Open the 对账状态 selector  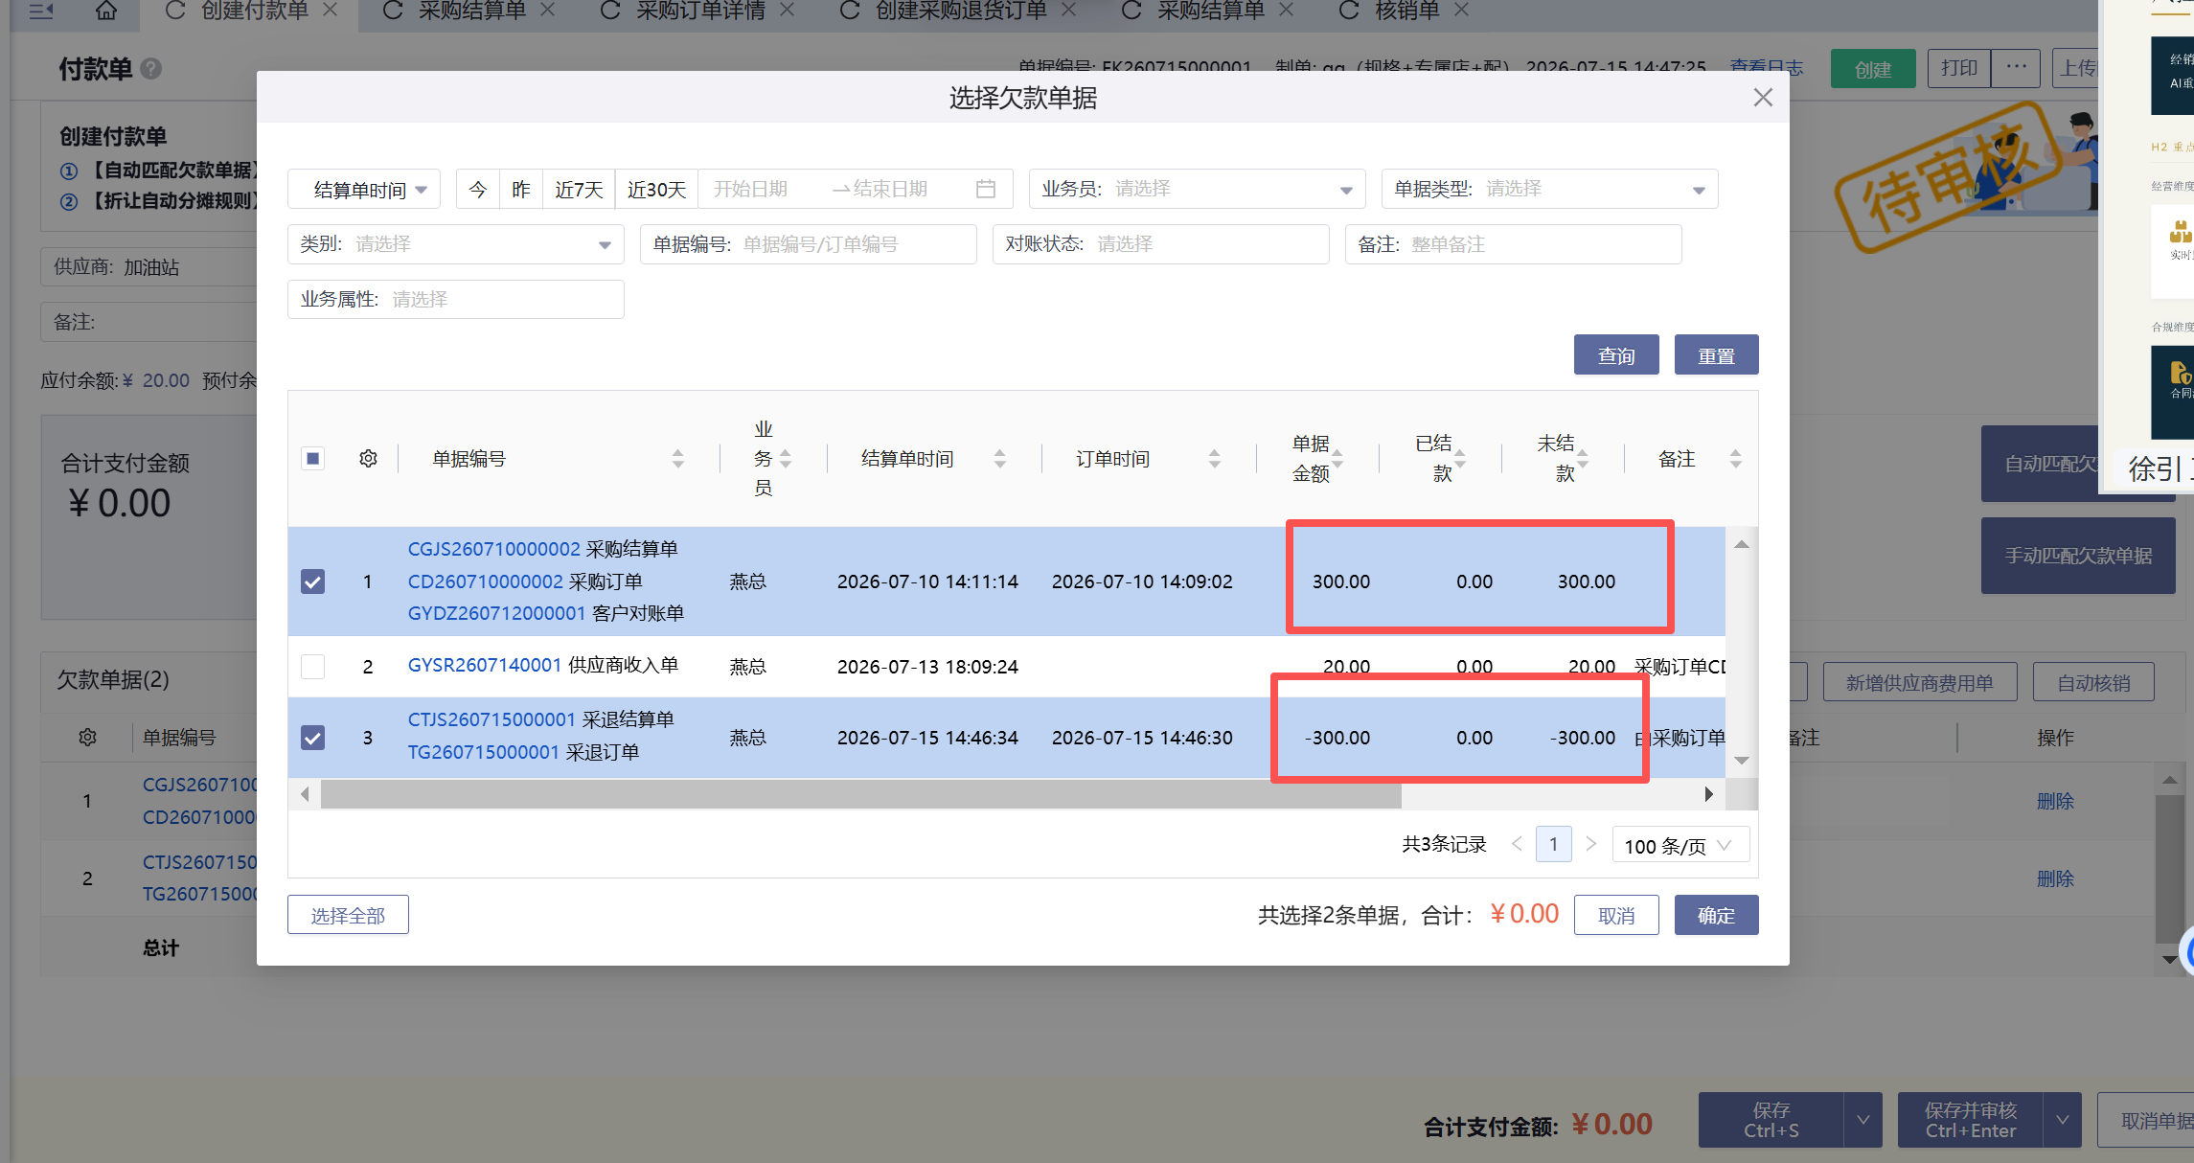[x=1161, y=244]
